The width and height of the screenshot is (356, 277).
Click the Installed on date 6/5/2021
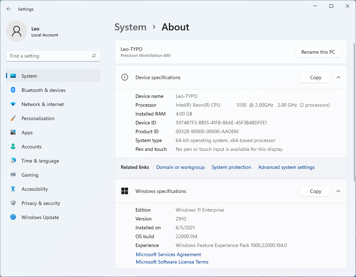click(185, 228)
